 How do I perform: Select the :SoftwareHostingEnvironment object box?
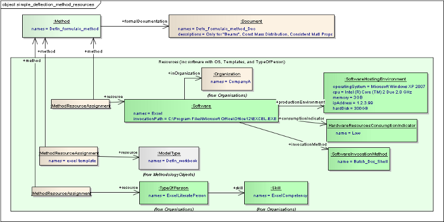pos(375,94)
